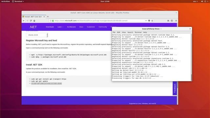Close the terminal window
This screenshot has height=118, width=210.
pyautogui.click(x=190, y=29)
